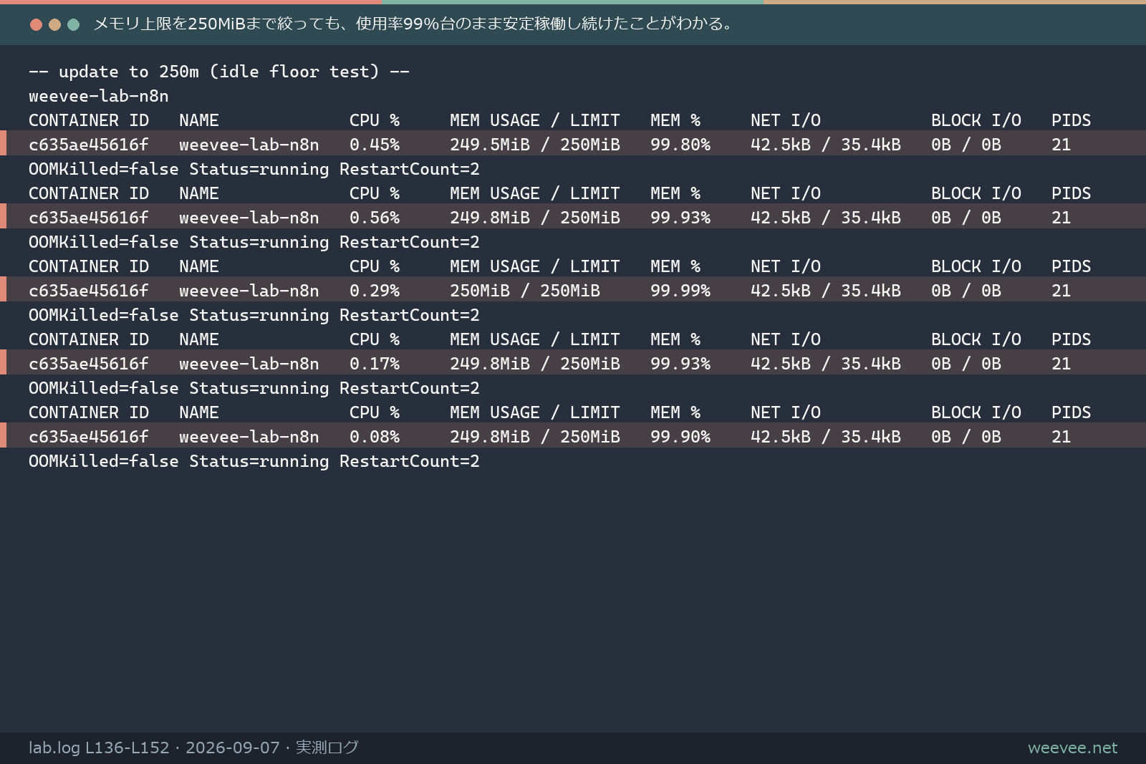Click the green window dot
The image size is (1146, 764).
point(73,24)
